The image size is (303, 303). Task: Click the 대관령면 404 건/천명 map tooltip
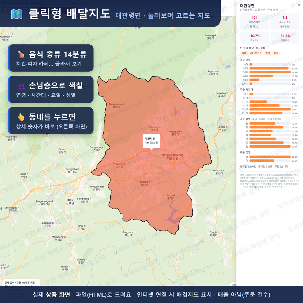click(x=151, y=141)
